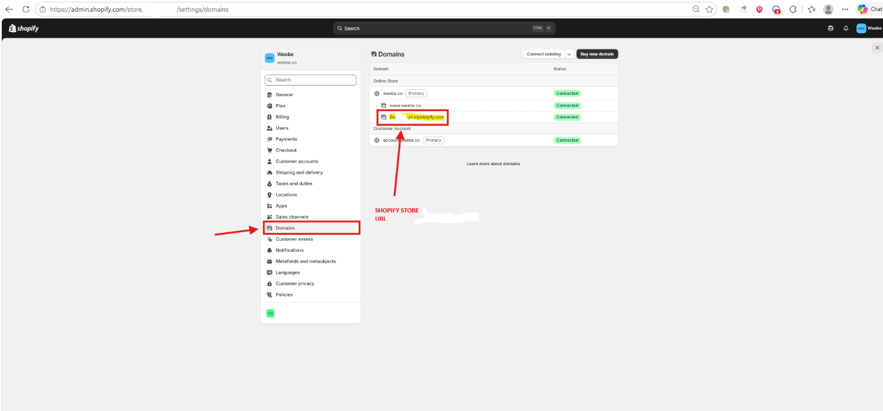Image resolution: width=883 pixels, height=411 pixels.
Task: Click the General store icon in sidebar
Action: (x=269, y=95)
